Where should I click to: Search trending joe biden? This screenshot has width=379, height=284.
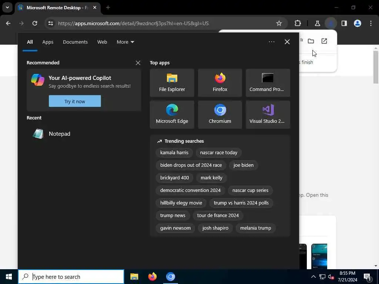(x=244, y=165)
